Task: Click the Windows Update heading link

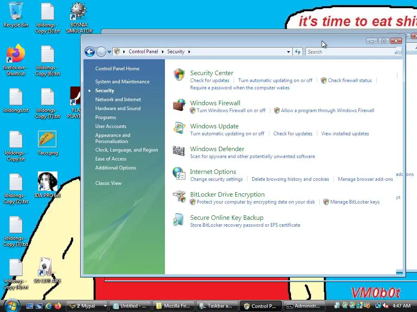Action: click(x=214, y=126)
